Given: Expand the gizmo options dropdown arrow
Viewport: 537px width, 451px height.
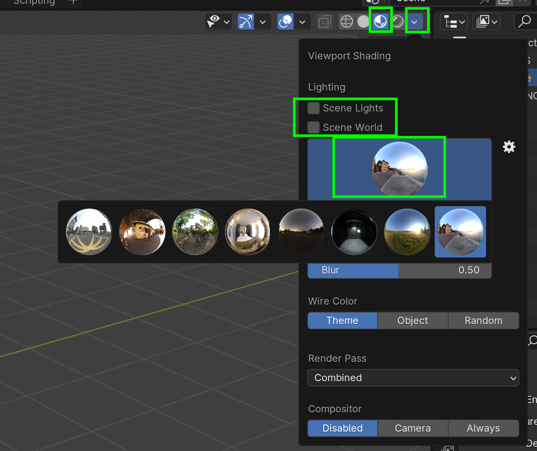Looking at the screenshot, I should [x=263, y=21].
